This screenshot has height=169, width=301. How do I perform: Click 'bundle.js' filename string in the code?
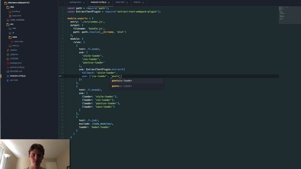click(x=95, y=29)
